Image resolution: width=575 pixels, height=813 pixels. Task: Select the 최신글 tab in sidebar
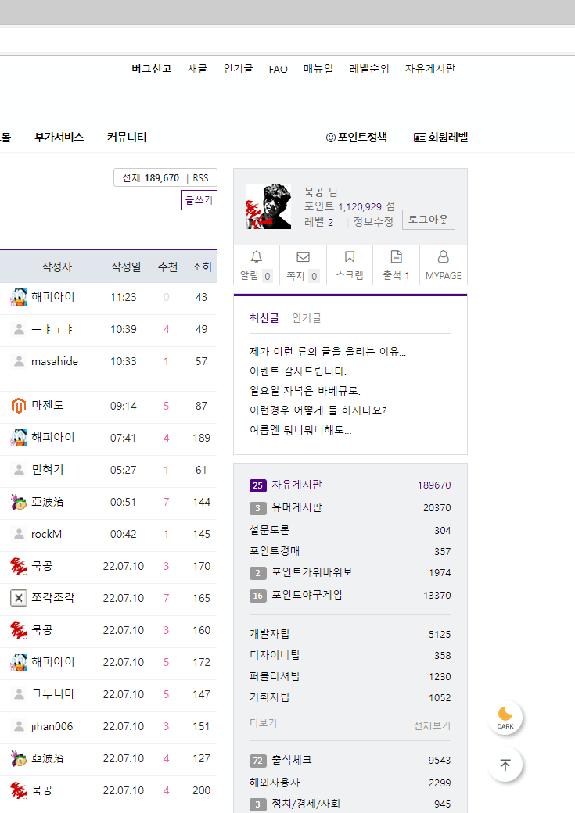(264, 318)
